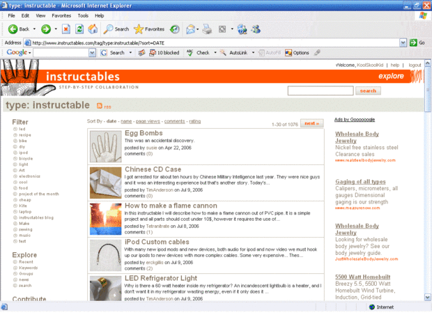Filter by electronics tag
432x324 pixels.
[x=29, y=176]
